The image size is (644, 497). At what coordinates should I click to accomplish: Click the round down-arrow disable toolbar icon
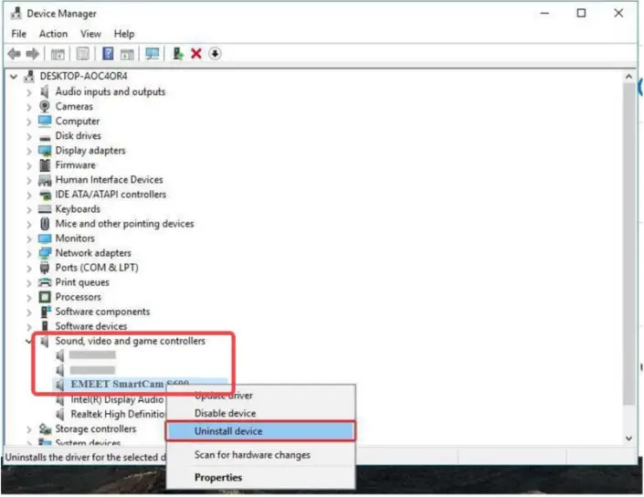click(215, 53)
